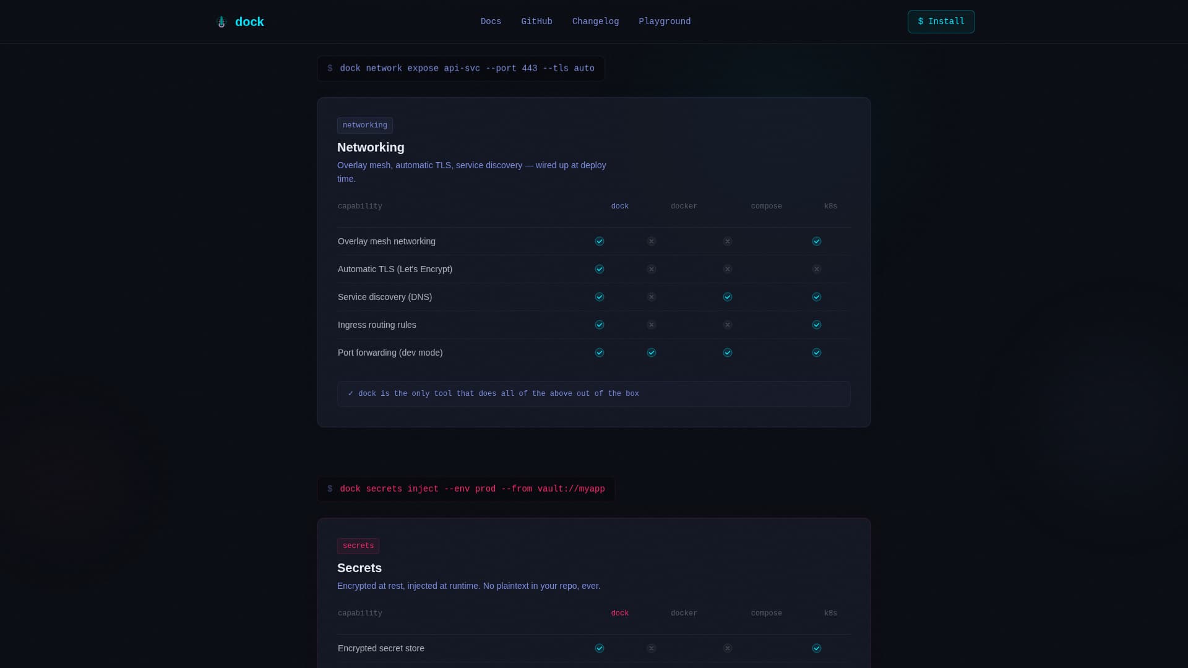Click dock checkmark for Encrypted secret store
This screenshot has height=668, width=1188.
click(x=600, y=648)
